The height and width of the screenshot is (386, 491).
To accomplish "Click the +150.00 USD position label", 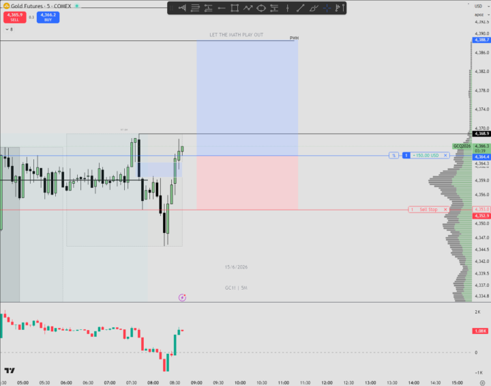I will 426,155.
